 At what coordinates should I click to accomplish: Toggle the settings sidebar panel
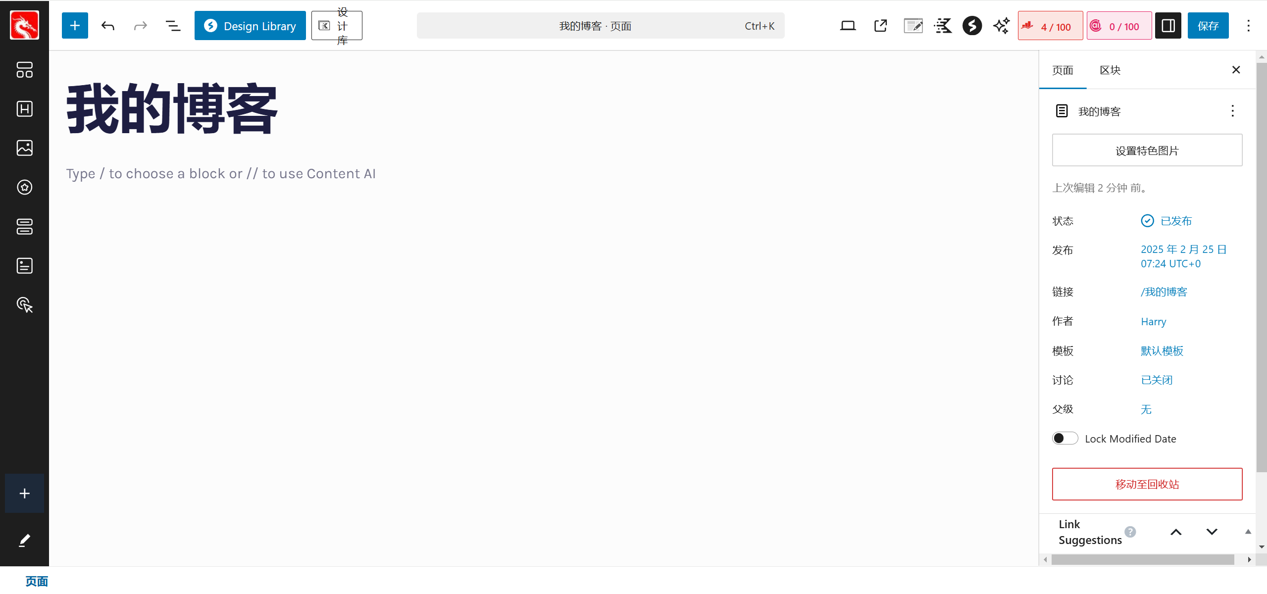coord(1167,25)
